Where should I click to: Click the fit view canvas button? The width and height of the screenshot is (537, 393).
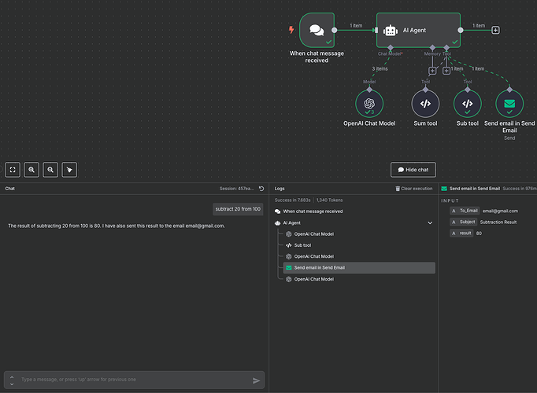[x=13, y=170]
